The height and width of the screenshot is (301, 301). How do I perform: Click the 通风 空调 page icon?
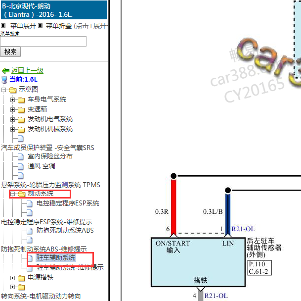coord(21,166)
